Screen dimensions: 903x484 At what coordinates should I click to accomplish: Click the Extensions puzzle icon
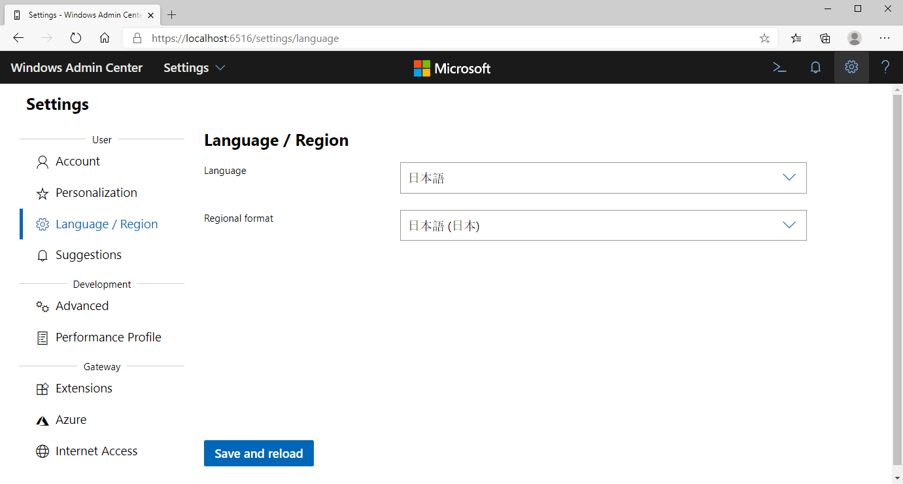click(x=42, y=388)
